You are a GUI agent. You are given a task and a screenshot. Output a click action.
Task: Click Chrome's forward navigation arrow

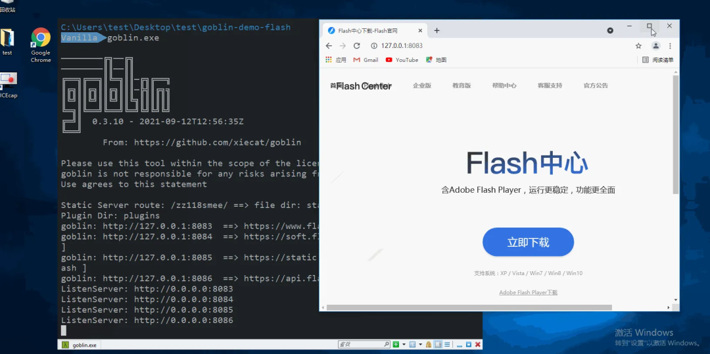[343, 46]
